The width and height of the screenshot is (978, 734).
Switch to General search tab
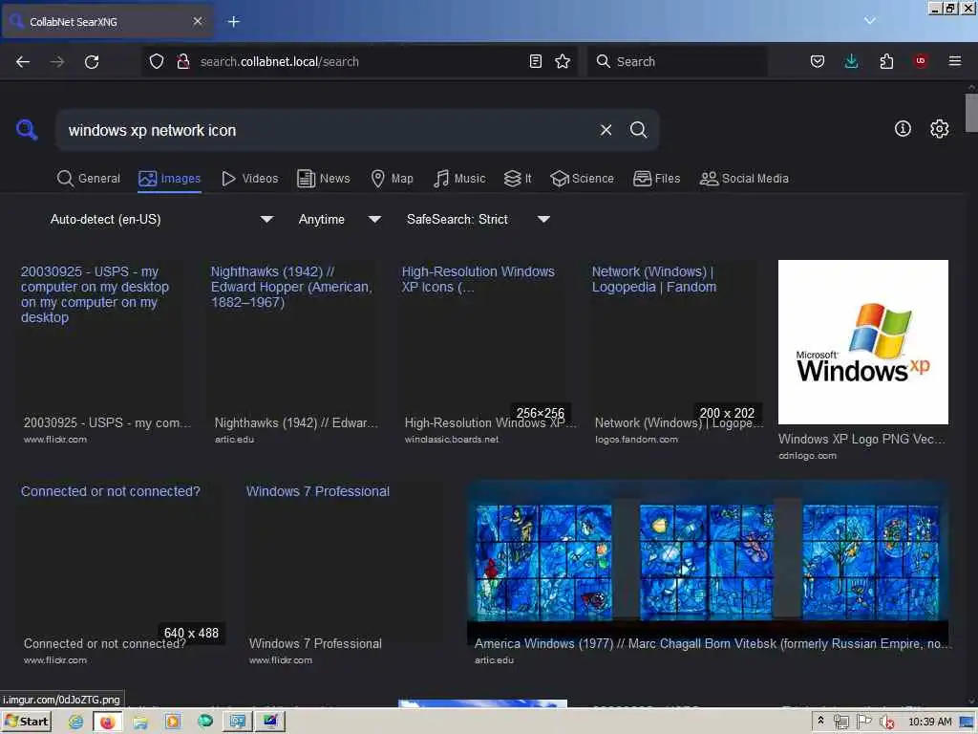(88, 179)
